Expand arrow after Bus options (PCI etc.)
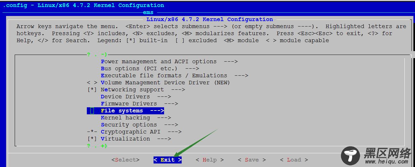Screen dimensions: 415x167 192,69
